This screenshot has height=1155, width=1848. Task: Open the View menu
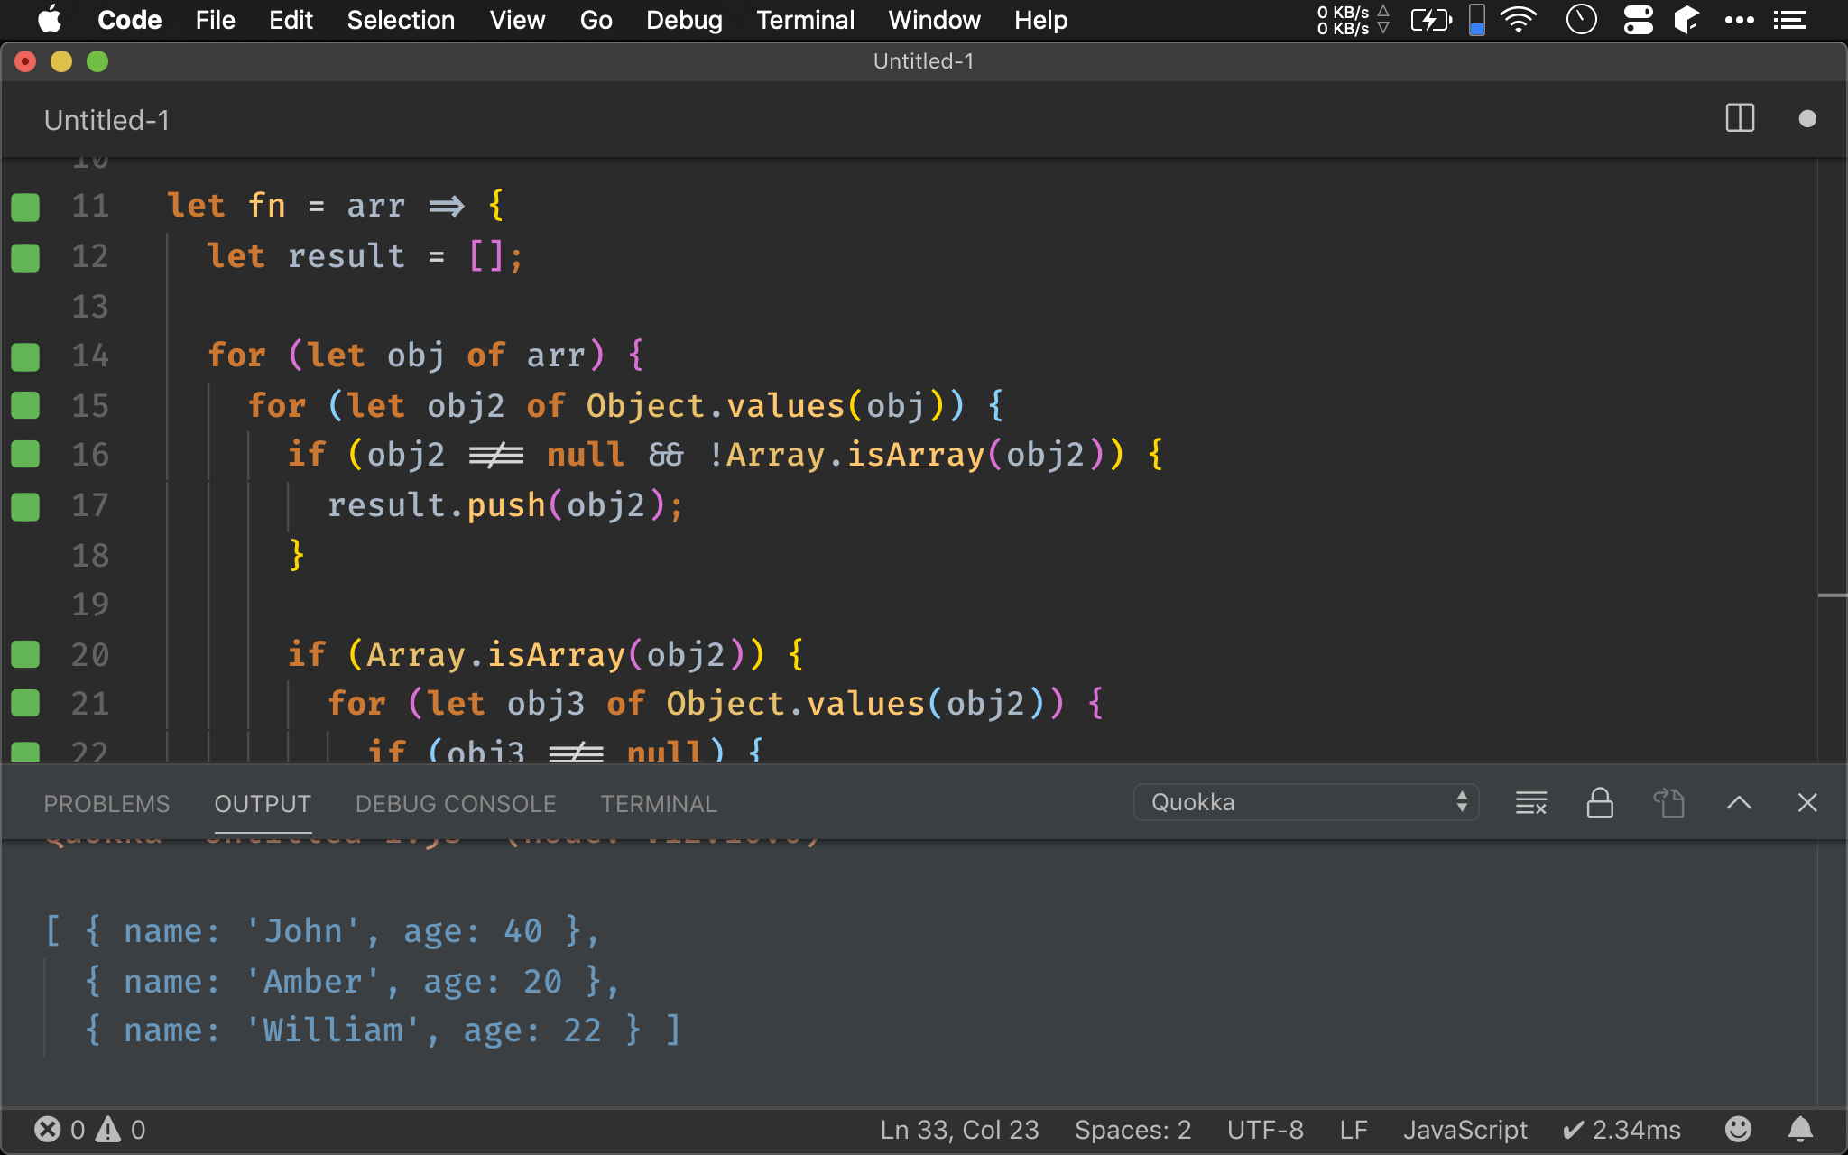point(517,20)
